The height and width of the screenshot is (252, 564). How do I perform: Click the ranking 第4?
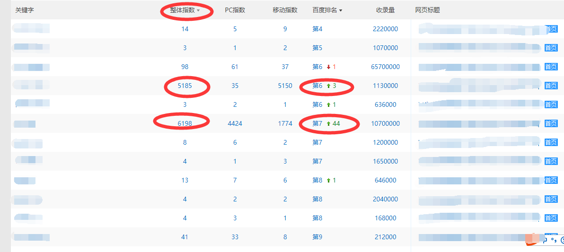317,29
